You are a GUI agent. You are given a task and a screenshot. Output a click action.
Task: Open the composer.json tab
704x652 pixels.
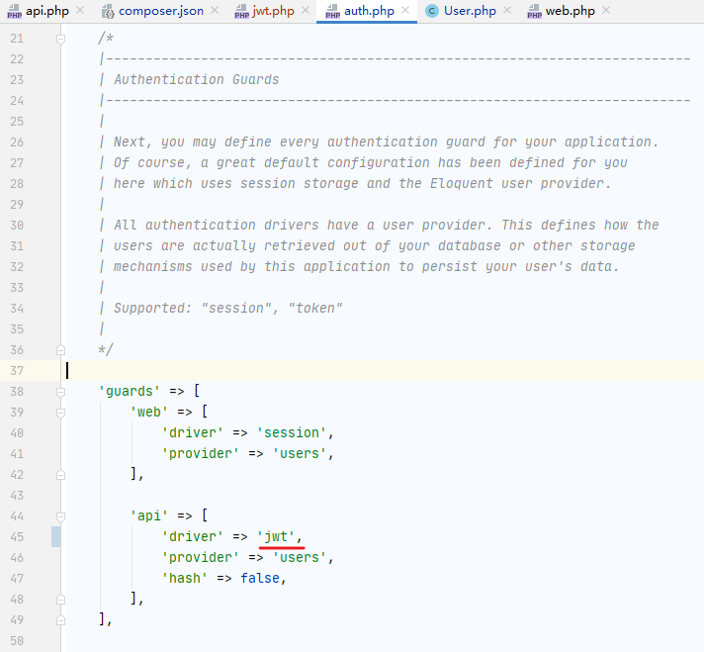[x=160, y=11]
